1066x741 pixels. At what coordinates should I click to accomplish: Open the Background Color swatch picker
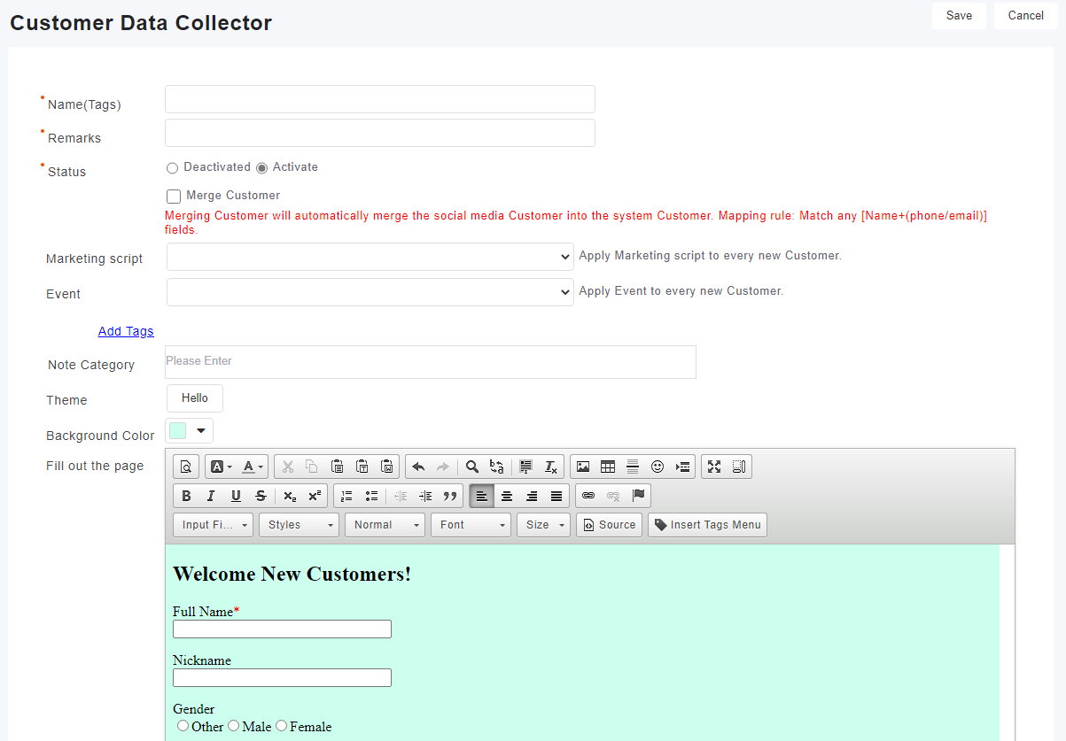point(189,431)
